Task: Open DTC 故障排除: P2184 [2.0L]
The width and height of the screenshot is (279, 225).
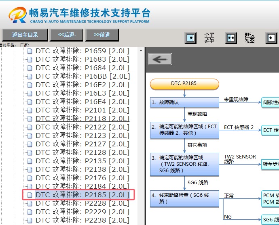Action: pos(82,186)
